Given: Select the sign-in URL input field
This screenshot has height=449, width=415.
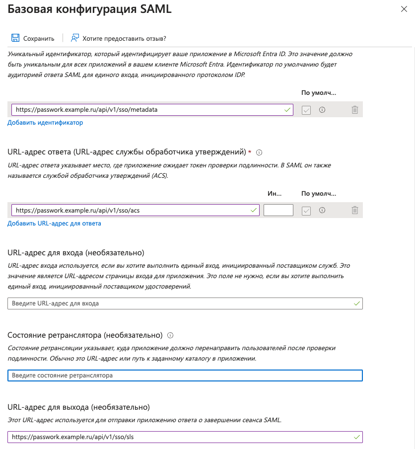Looking at the screenshot, I should [x=184, y=303].
